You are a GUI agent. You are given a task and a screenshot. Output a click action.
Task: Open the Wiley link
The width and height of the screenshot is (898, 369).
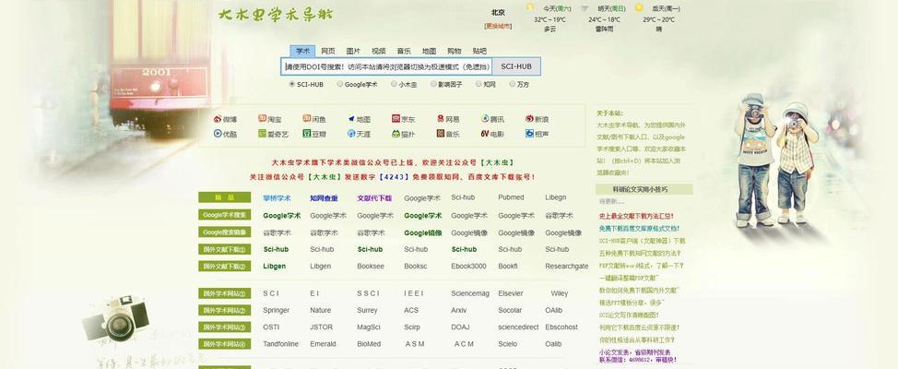(560, 293)
